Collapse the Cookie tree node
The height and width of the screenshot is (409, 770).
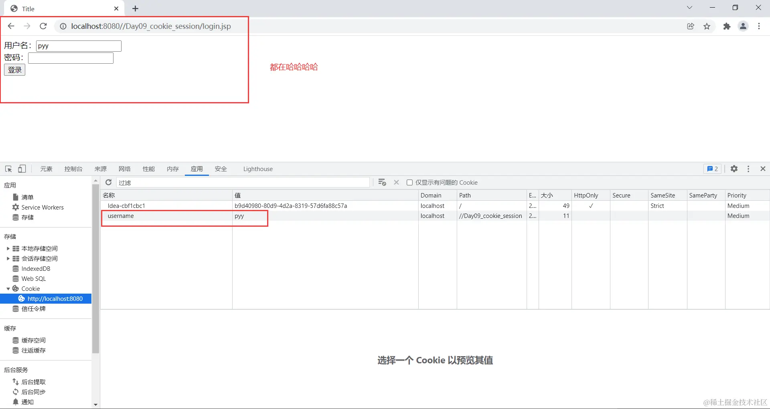(8, 288)
